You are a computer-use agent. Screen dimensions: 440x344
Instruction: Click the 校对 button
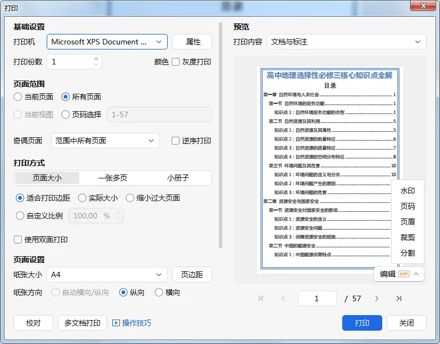(33, 323)
